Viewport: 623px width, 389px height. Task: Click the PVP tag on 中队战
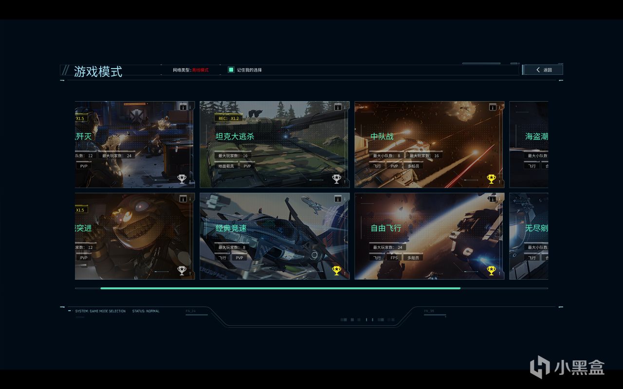click(394, 166)
